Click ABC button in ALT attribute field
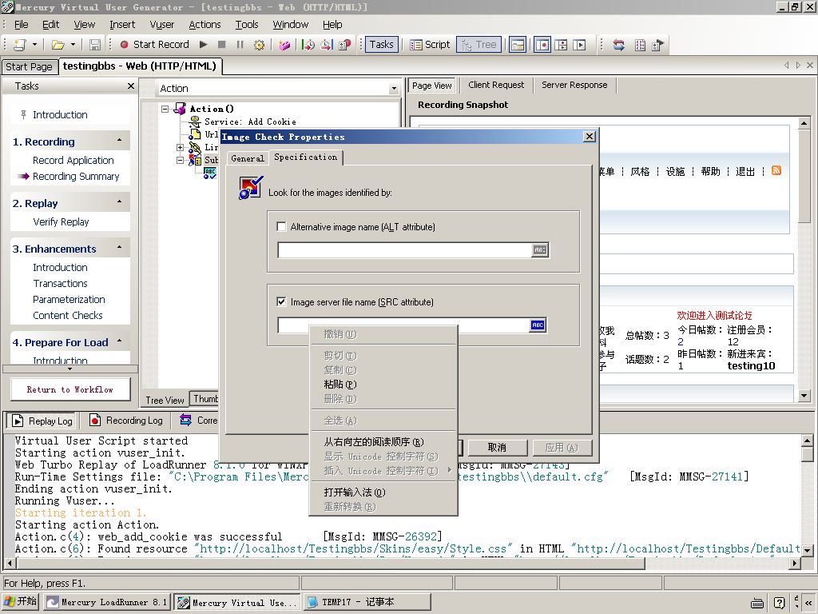818x614 pixels. point(540,249)
